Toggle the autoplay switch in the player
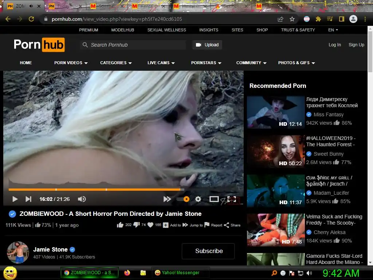The height and width of the screenshot is (280, 373). [183, 199]
